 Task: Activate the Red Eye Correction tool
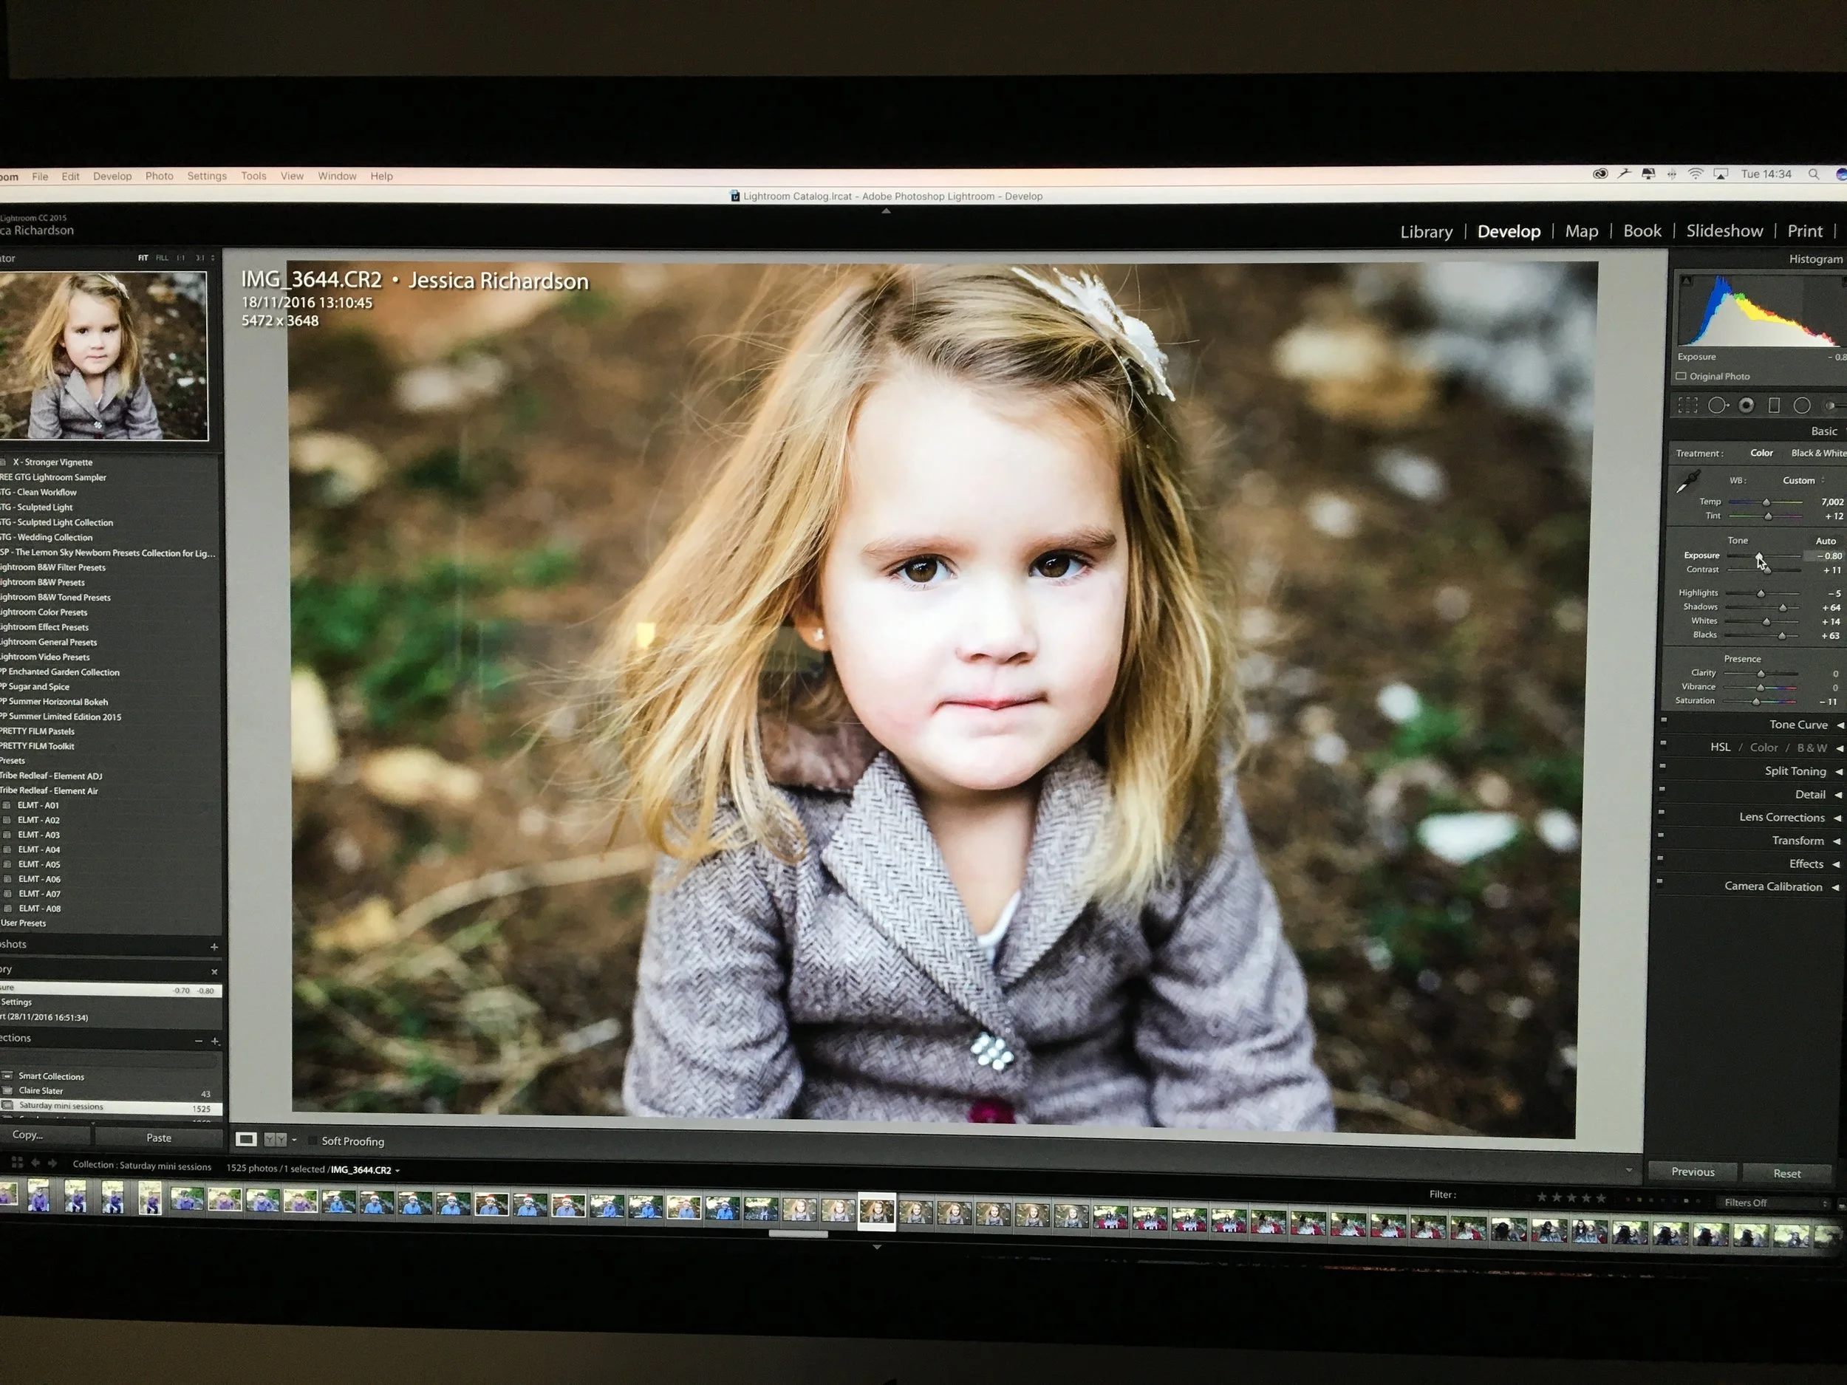coord(1746,406)
